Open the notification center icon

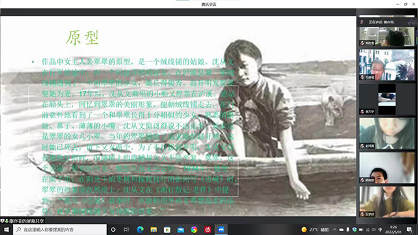(410, 229)
